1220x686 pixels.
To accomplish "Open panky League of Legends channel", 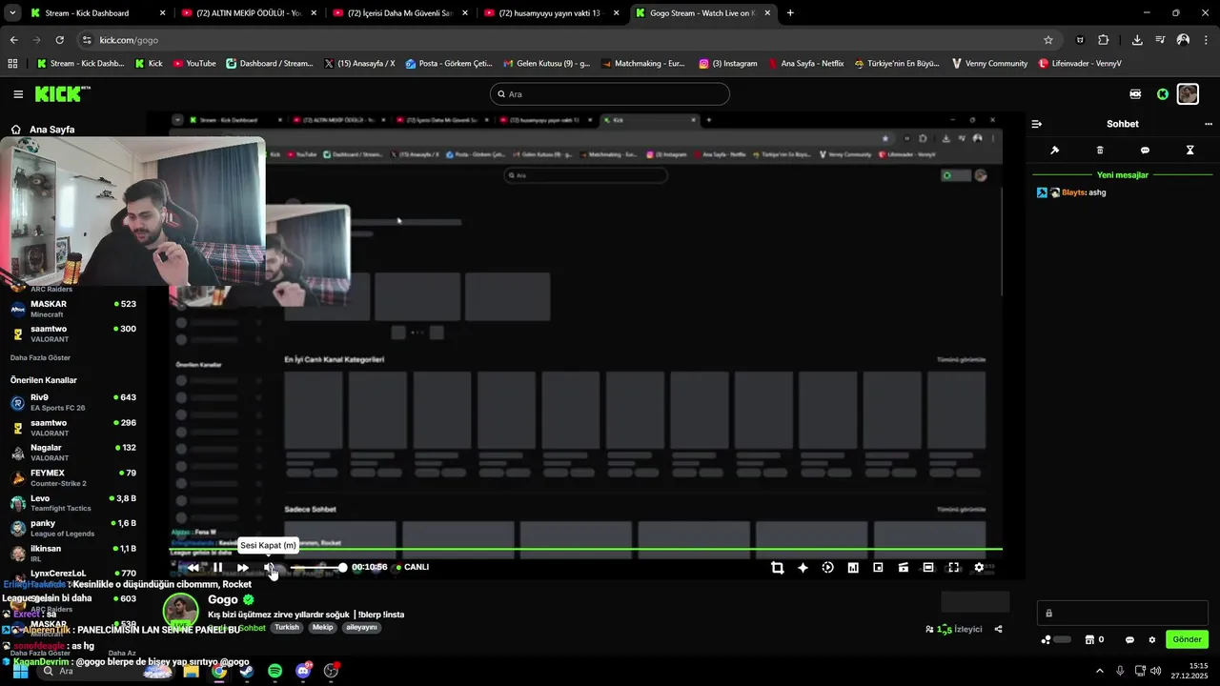I will coord(73,528).
